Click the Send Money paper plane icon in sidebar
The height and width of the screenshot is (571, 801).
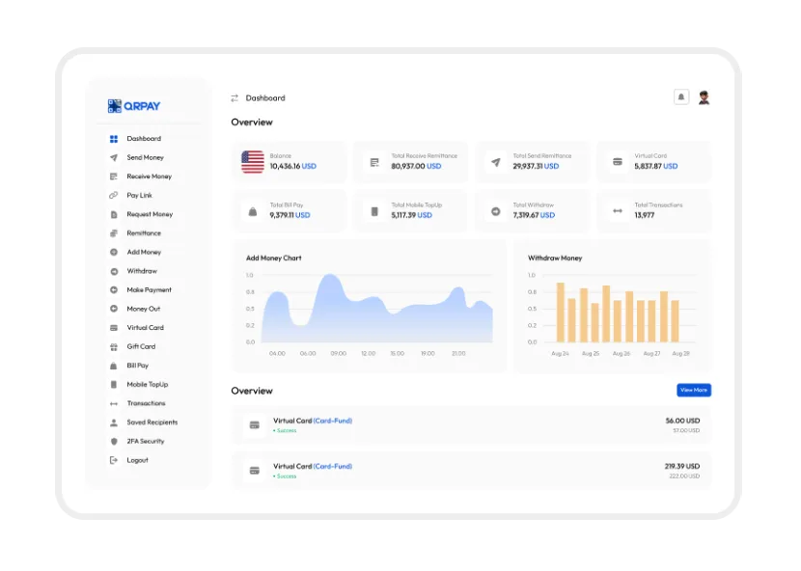point(114,157)
